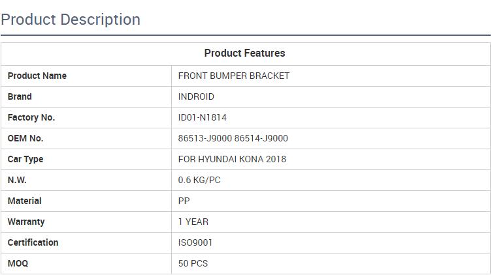Click the INDROID brand value
The width and height of the screenshot is (492, 275).
tap(196, 96)
